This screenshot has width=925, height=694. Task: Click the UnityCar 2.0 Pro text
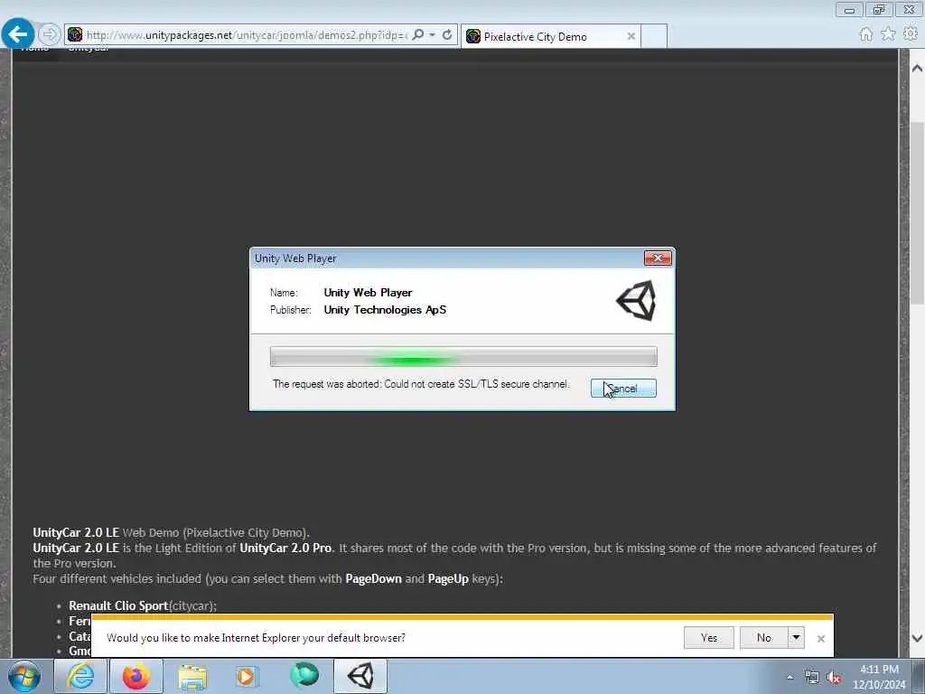pos(285,549)
